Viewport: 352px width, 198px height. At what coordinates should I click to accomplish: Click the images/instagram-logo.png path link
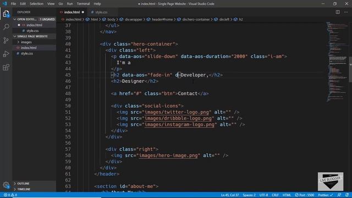[179, 124]
